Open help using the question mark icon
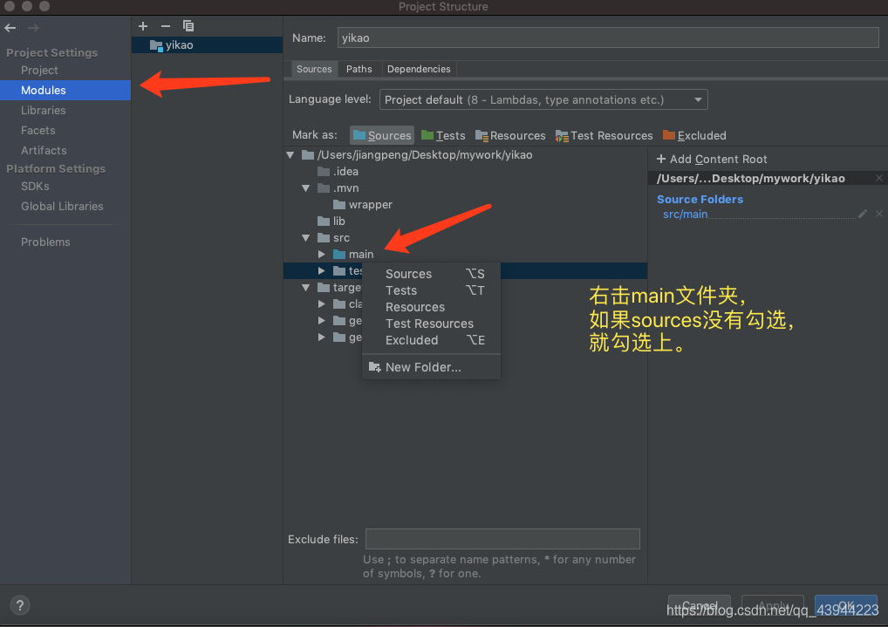 (x=19, y=604)
